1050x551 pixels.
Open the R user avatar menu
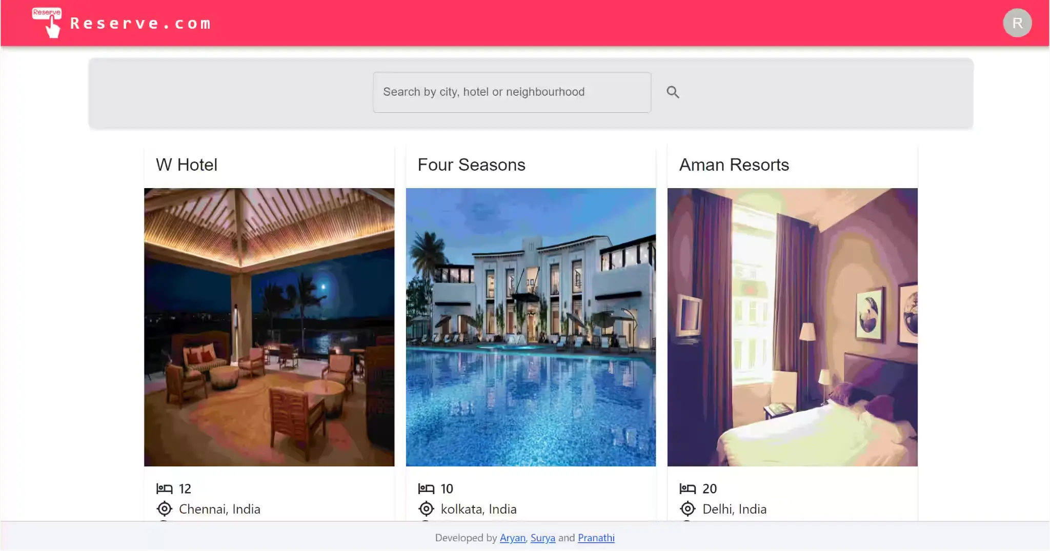[1017, 23]
